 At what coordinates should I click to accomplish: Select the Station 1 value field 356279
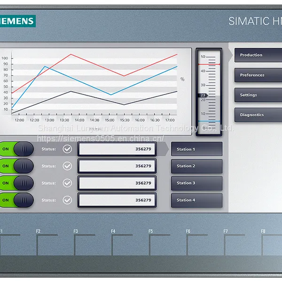click(117, 149)
